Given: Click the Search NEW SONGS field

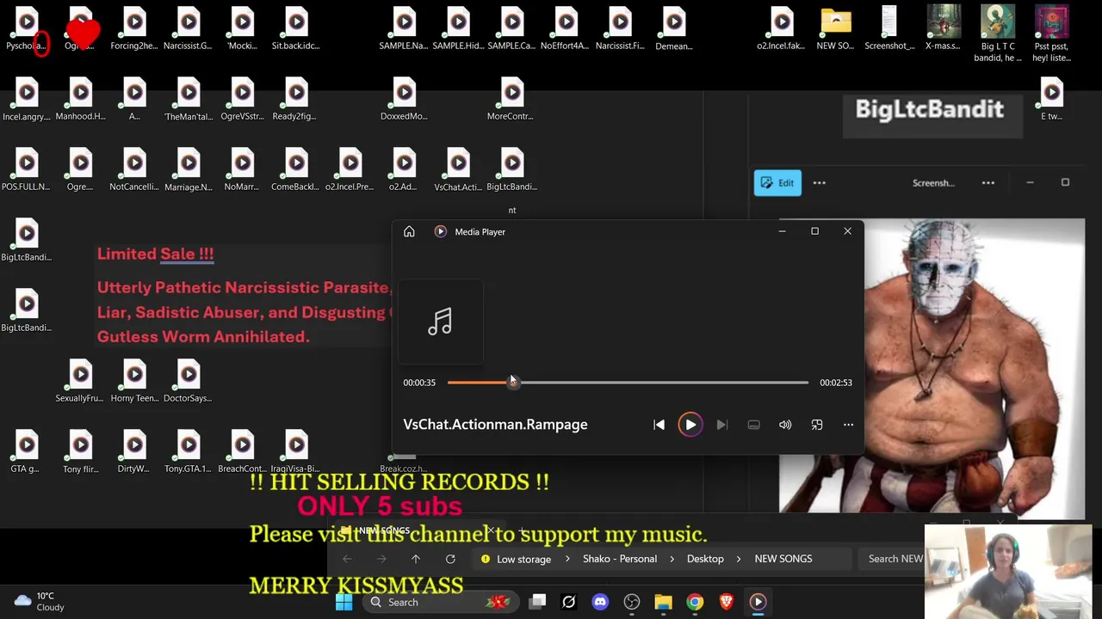Looking at the screenshot, I should tap(892, 559).
